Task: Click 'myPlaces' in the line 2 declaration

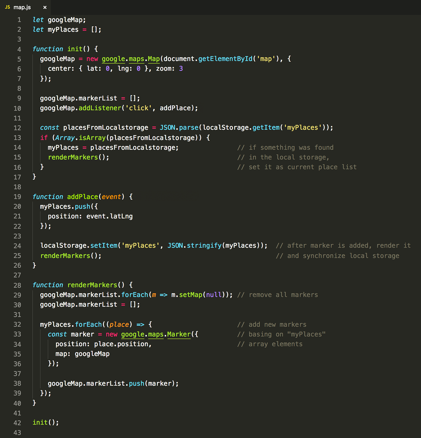Action: point(63,30)
